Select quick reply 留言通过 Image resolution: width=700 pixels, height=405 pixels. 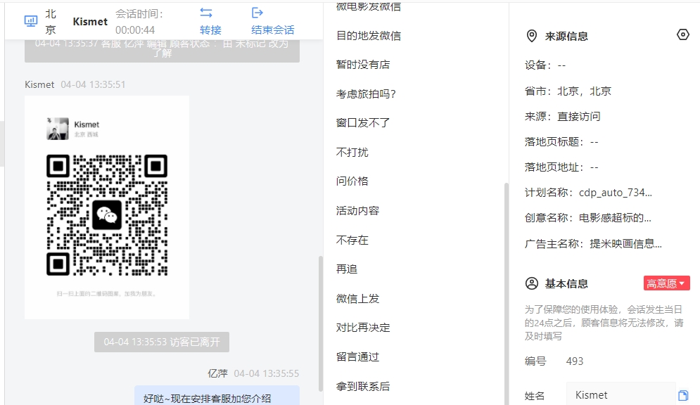(357, 356)
